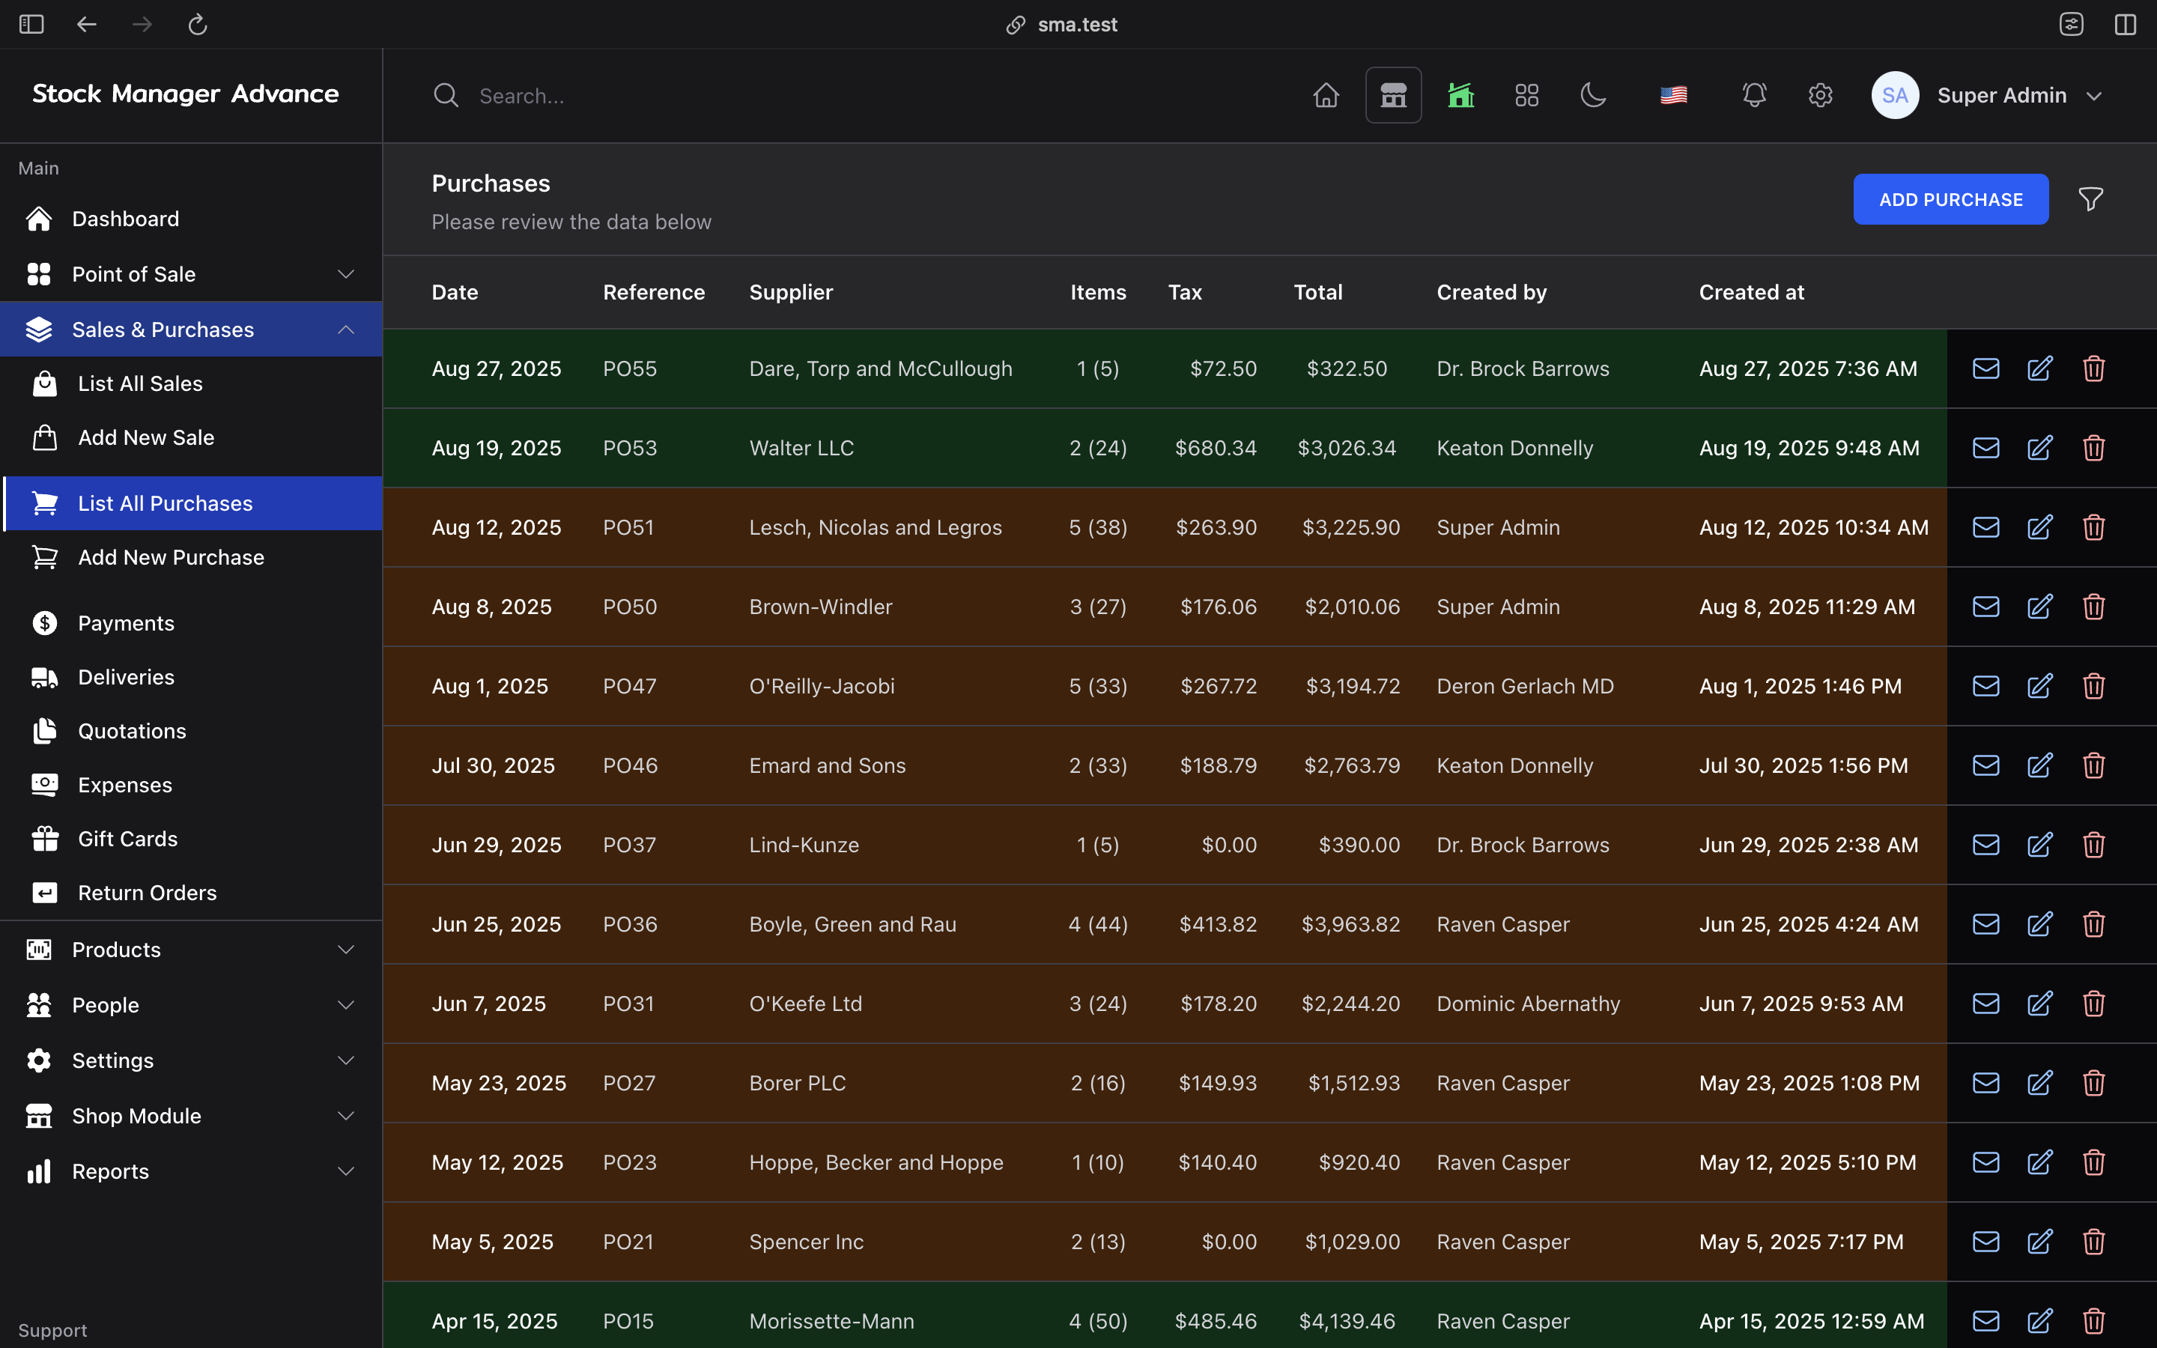Open Deliveries page
The width and height of the screenshot is (2157, 1348).
(x=191, y=677)
